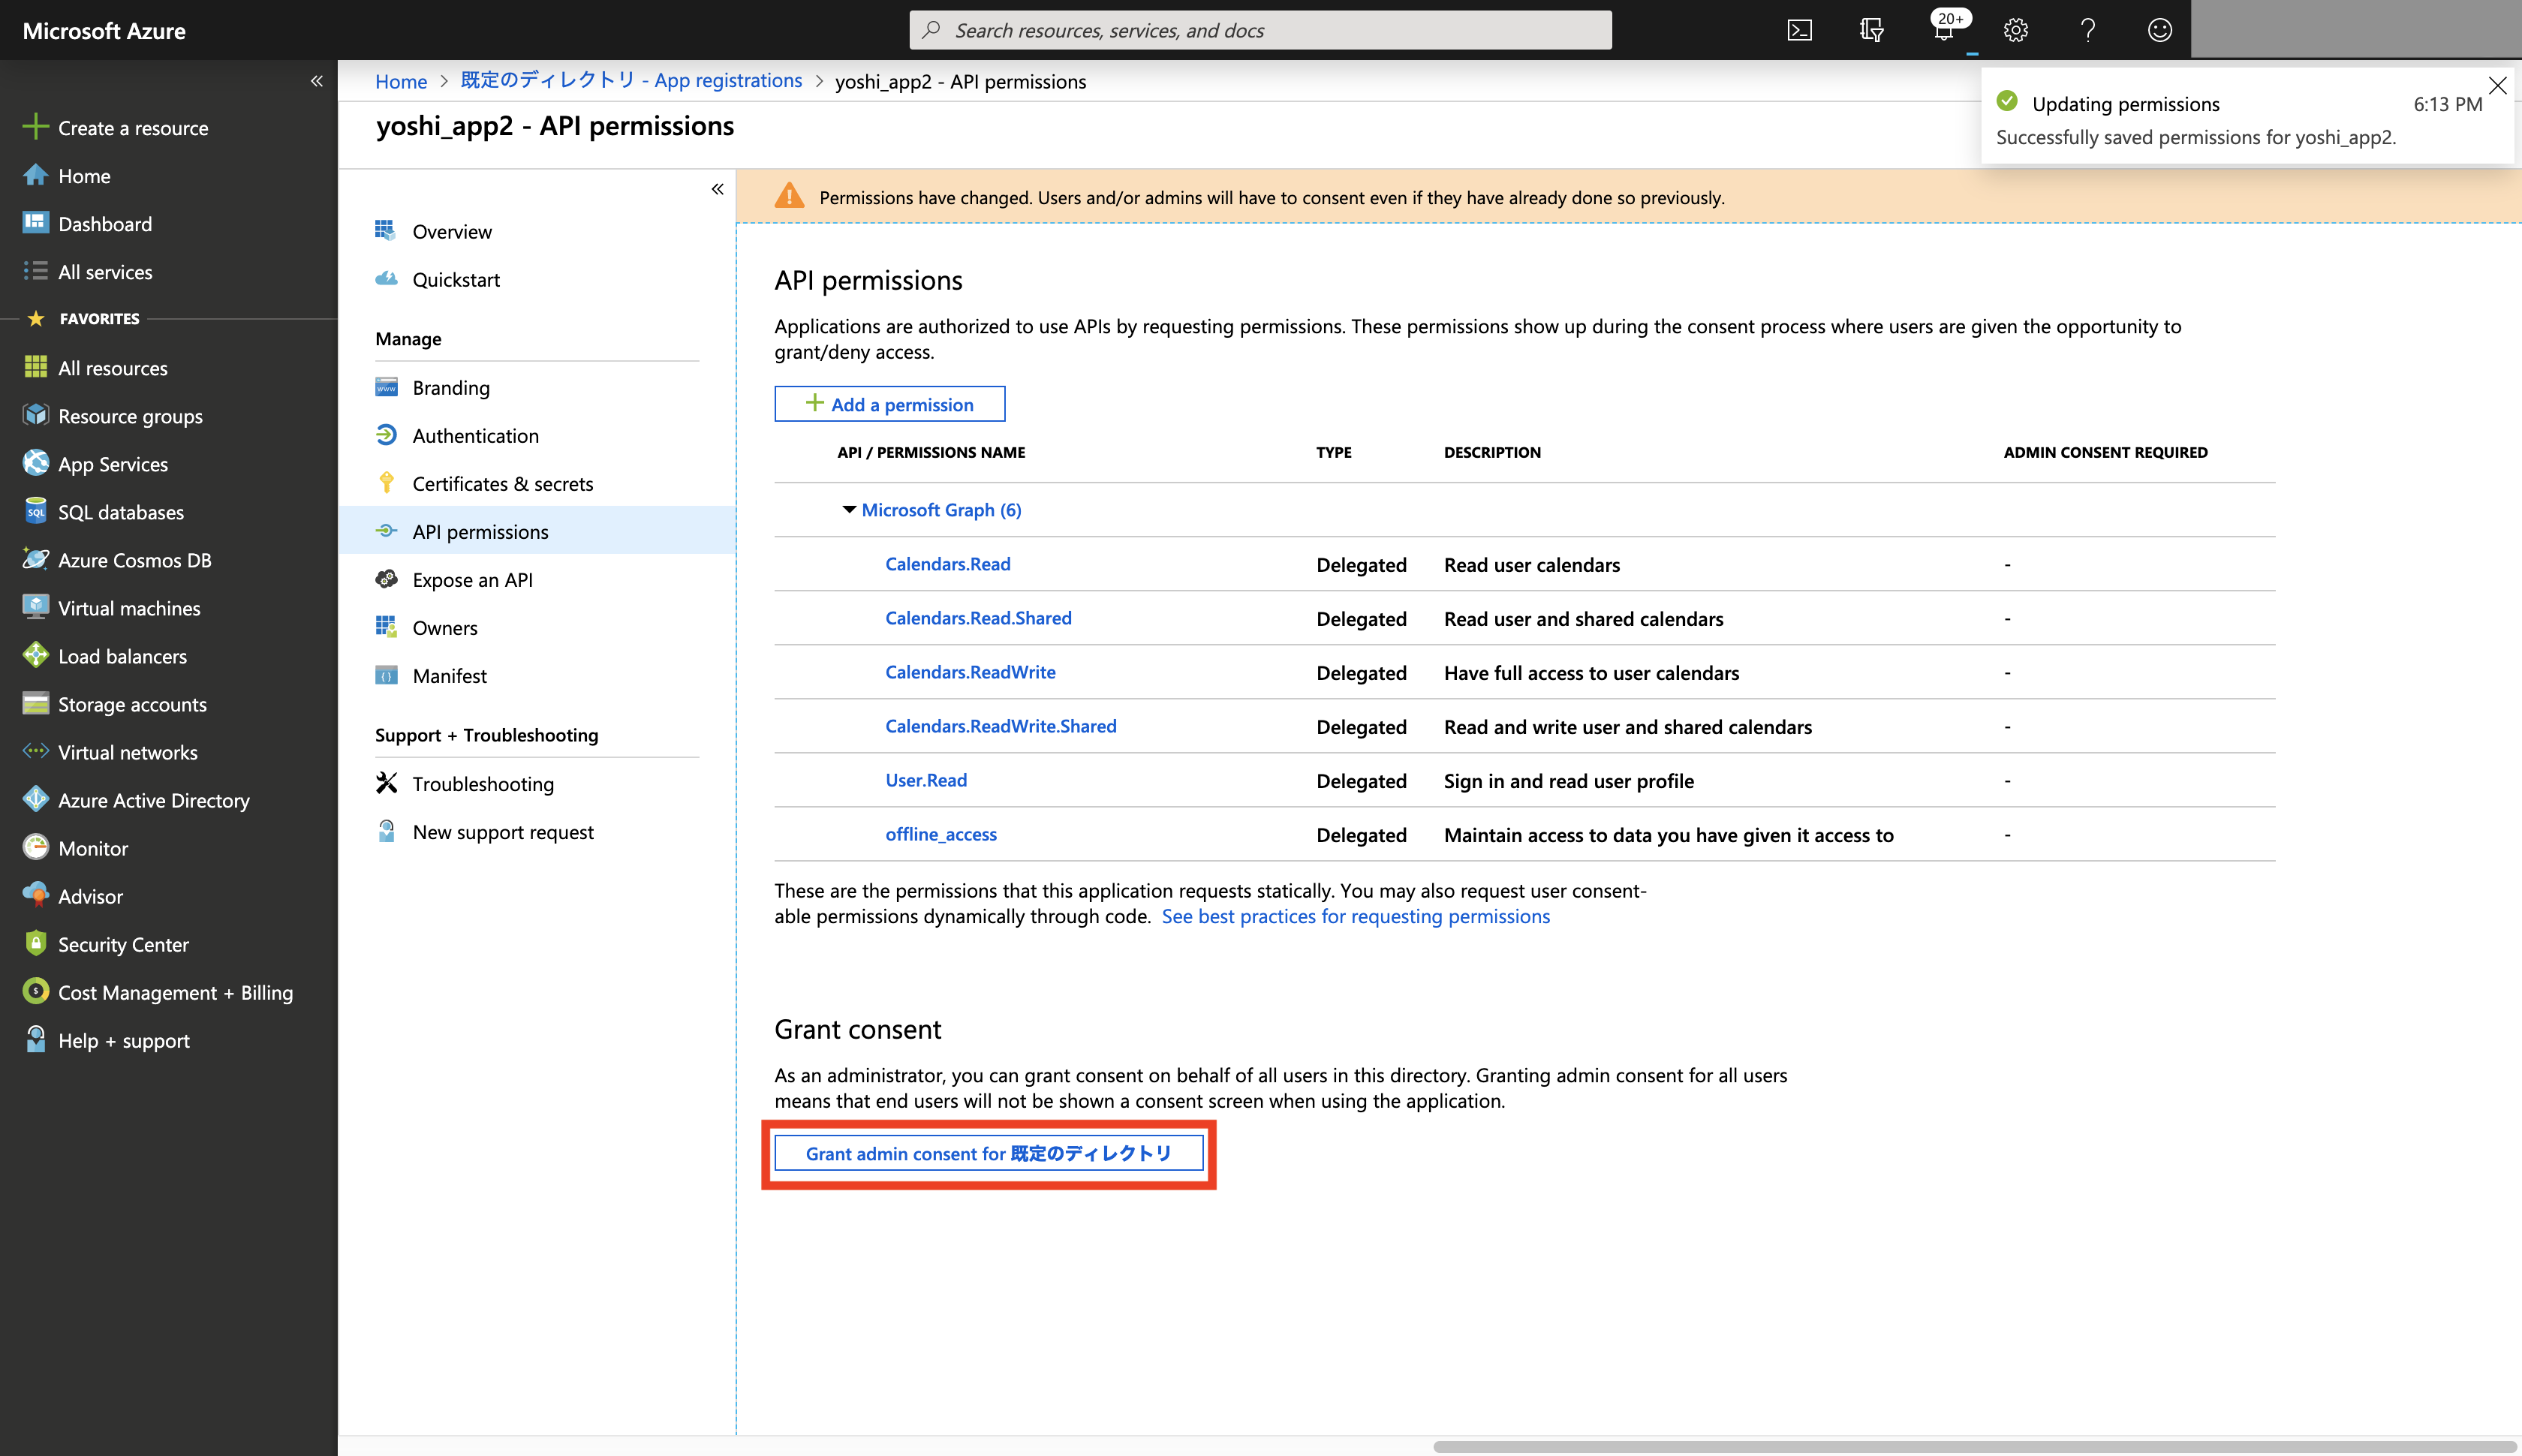Open the portal settings gear icon
Viewport: 2522px width, 1456px height.
pos(2015,30)
